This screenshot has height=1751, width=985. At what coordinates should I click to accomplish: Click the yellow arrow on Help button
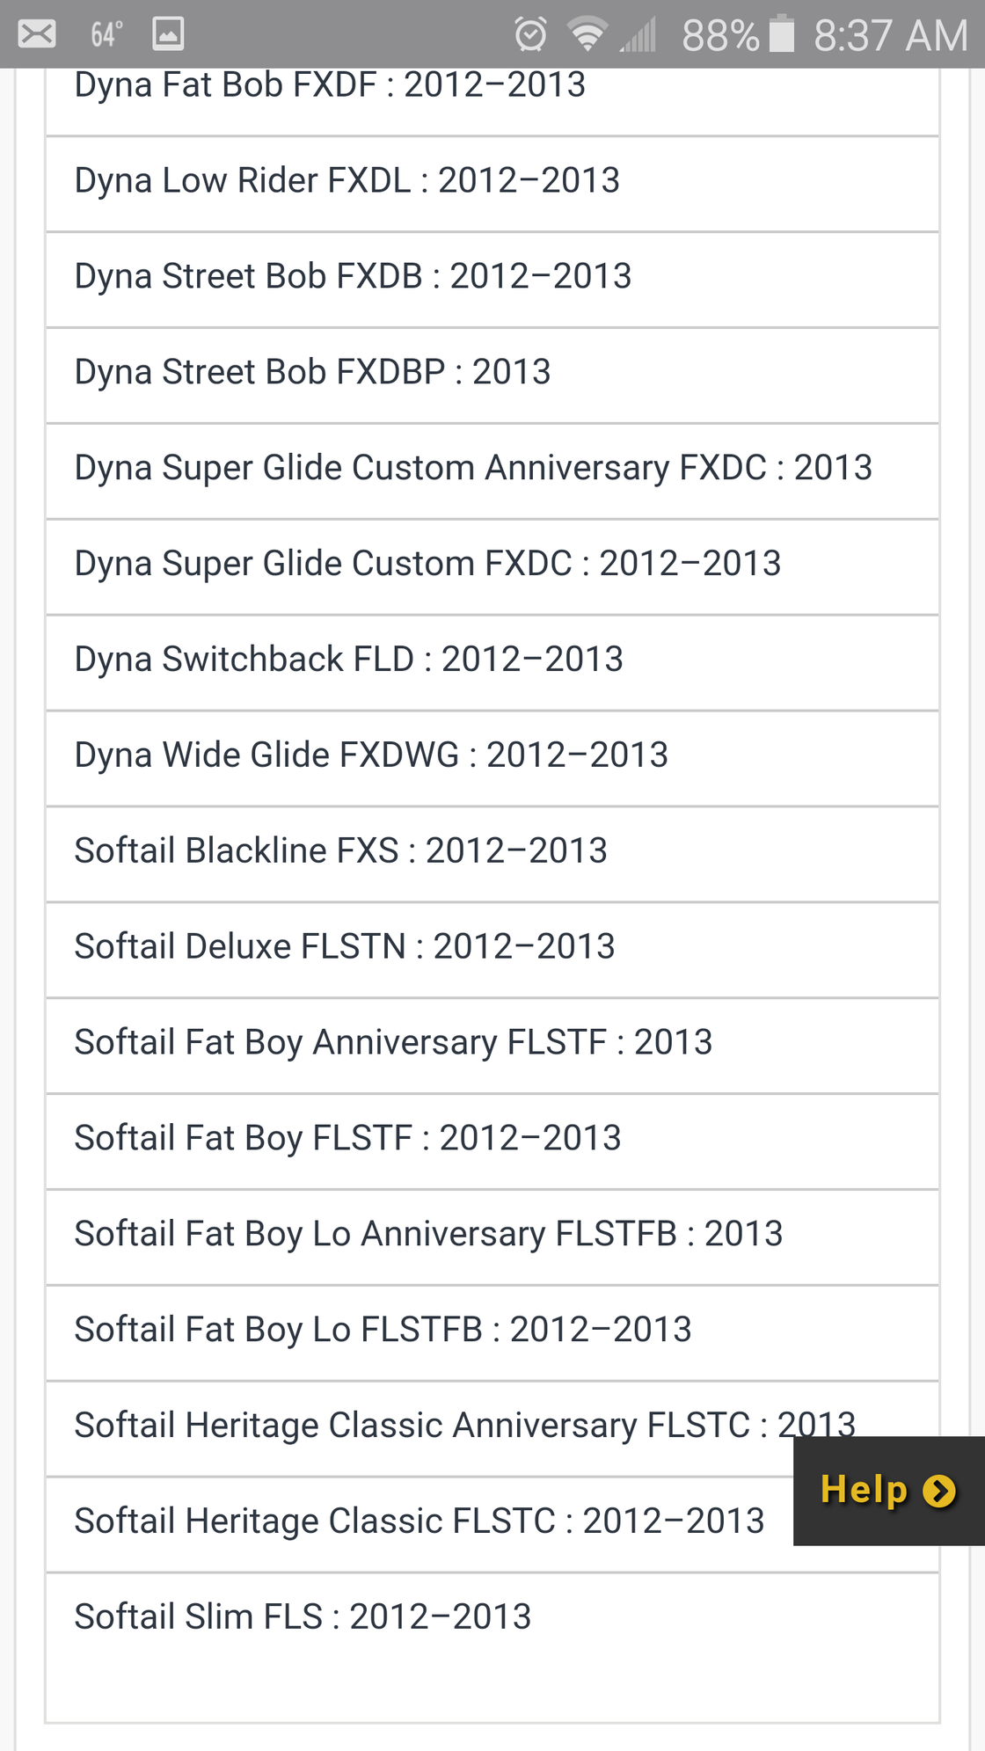point(939,1491)
